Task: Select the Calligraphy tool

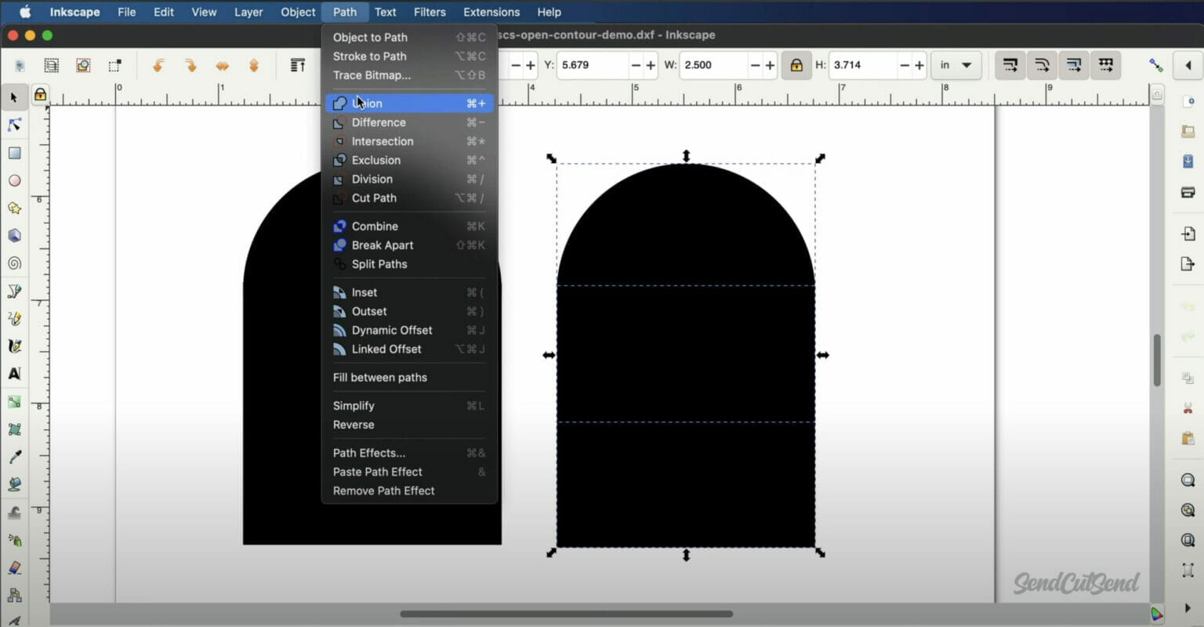Action: 14,345
